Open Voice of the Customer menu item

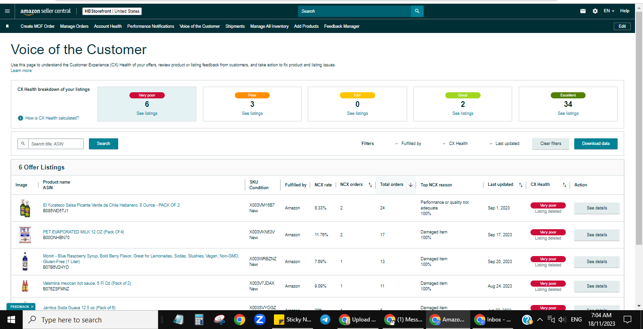click(200, 26)
